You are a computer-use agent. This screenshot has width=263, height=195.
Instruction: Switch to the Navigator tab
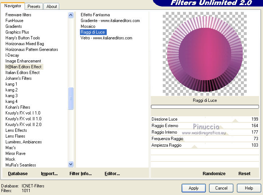click(x=13, y=6)
